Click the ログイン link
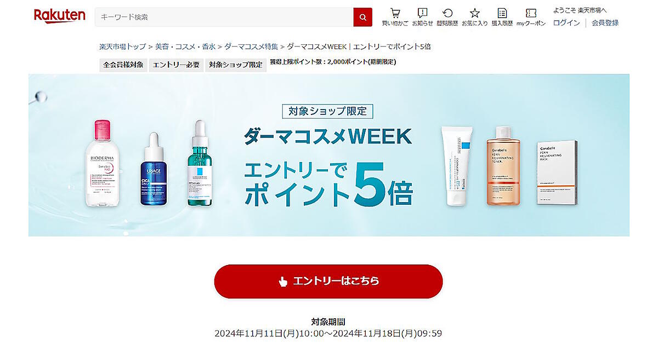The image size is (658, 345). 566,23
